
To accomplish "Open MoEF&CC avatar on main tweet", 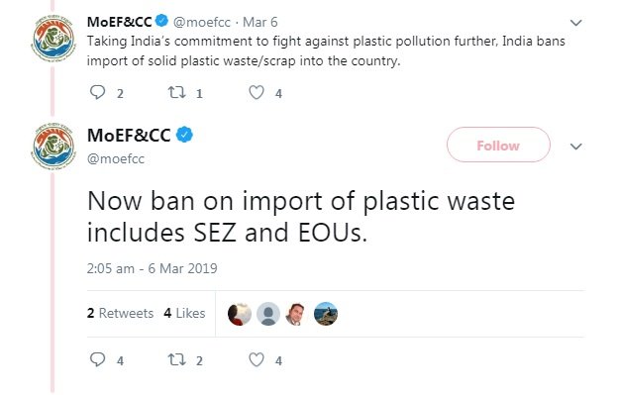I will [52, 147].
